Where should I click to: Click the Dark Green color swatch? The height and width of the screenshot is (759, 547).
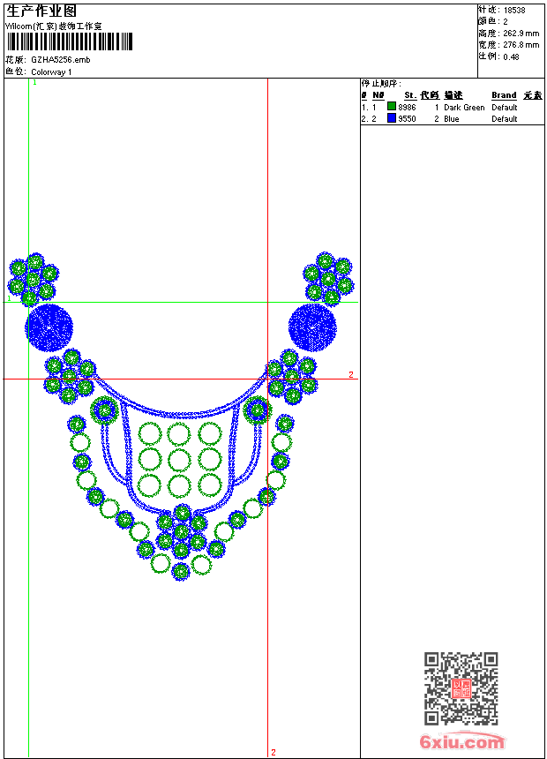coord(392,107)
